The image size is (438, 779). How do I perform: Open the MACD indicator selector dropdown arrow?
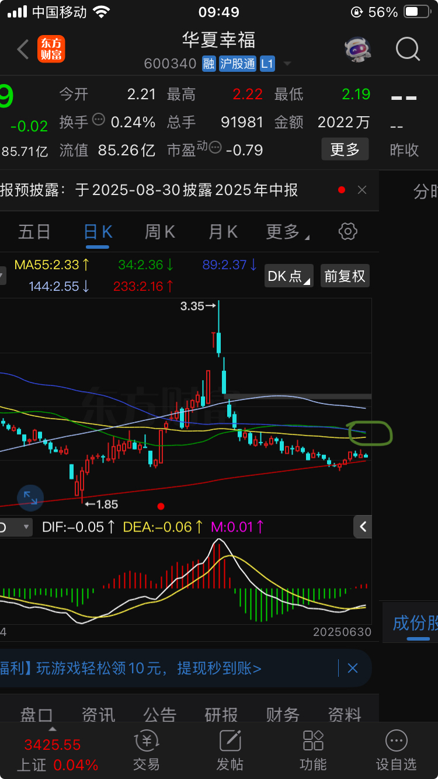point(26,527)
